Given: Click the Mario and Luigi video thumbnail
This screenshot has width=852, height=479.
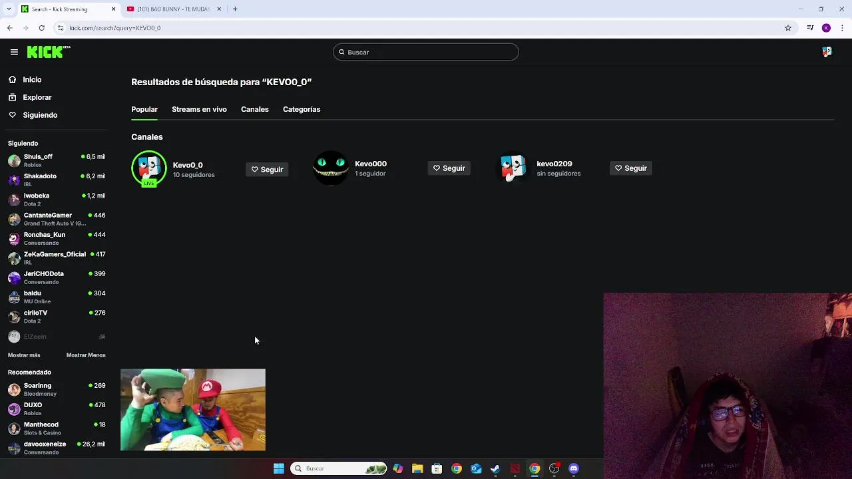Looking at the screenshot, I should [x=193, y=410].
